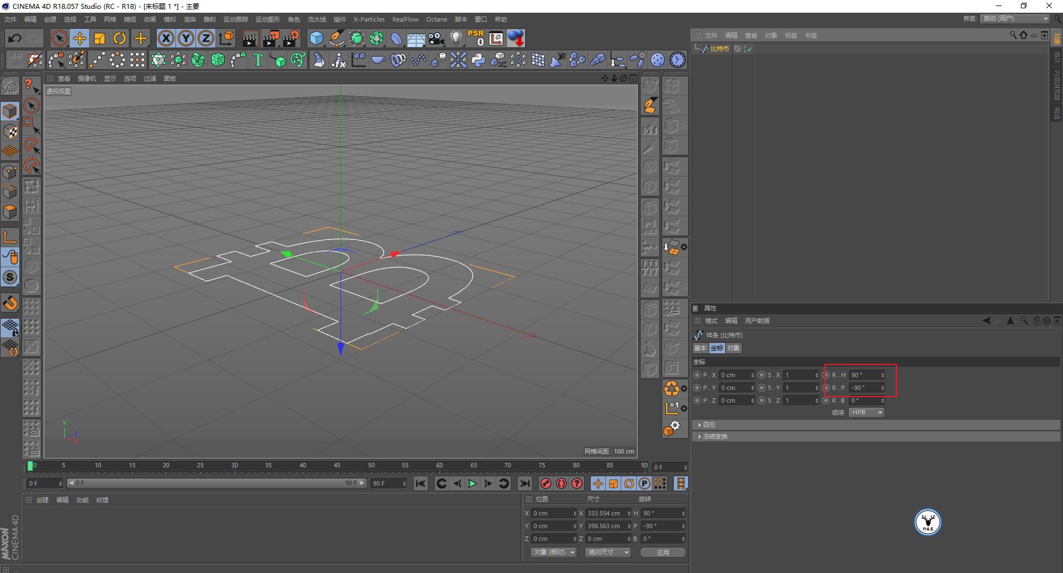1063x573 pixels.
Task: Toggle the 比特币 object enable checkmark
Action: tap(750, 49)
